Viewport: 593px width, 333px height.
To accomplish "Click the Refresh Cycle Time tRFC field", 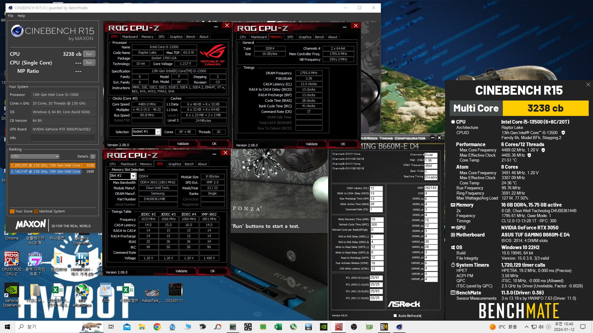I will point(377,225).
